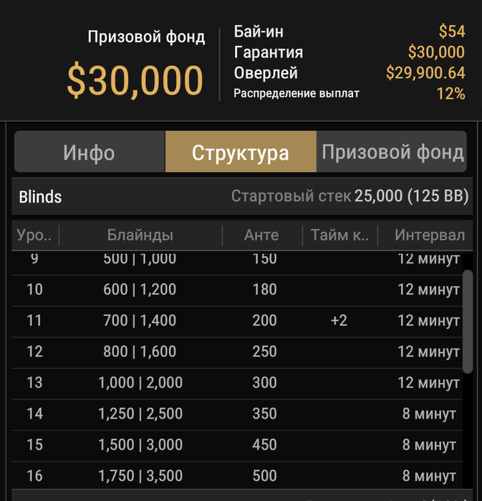The height and width of the screenshot is (501, 482).
Task: Click the Оверлей value $29,900.64
Action: [425, 73]
